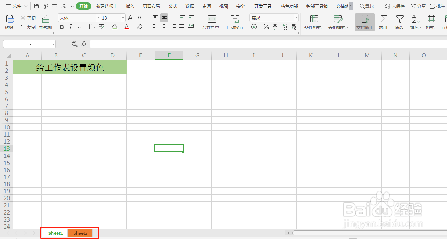Open the Document Assistant (文档助手)
Image resolution: width=447 pixels, height=239 pixels.
point(365,22)
